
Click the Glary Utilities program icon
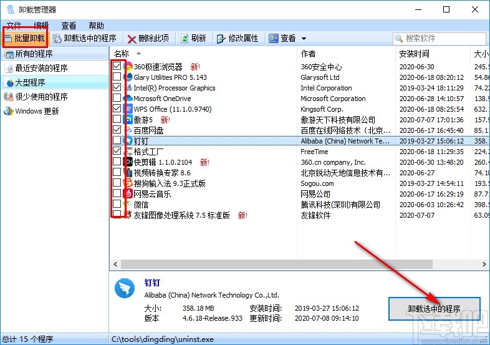(x=128, y=77)
